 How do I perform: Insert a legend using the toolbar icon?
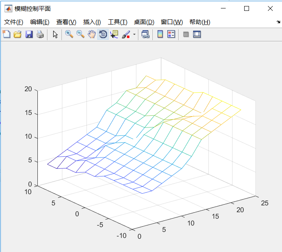tap(171, 34)
